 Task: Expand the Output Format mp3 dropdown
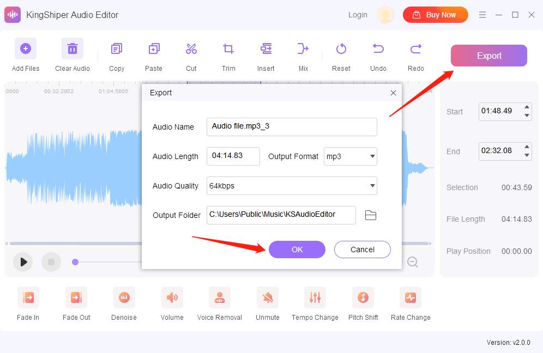350,156
